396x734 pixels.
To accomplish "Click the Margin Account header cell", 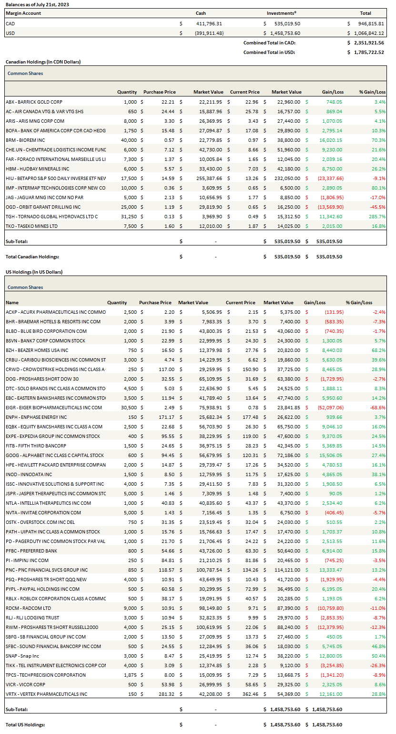I will 23,13.
